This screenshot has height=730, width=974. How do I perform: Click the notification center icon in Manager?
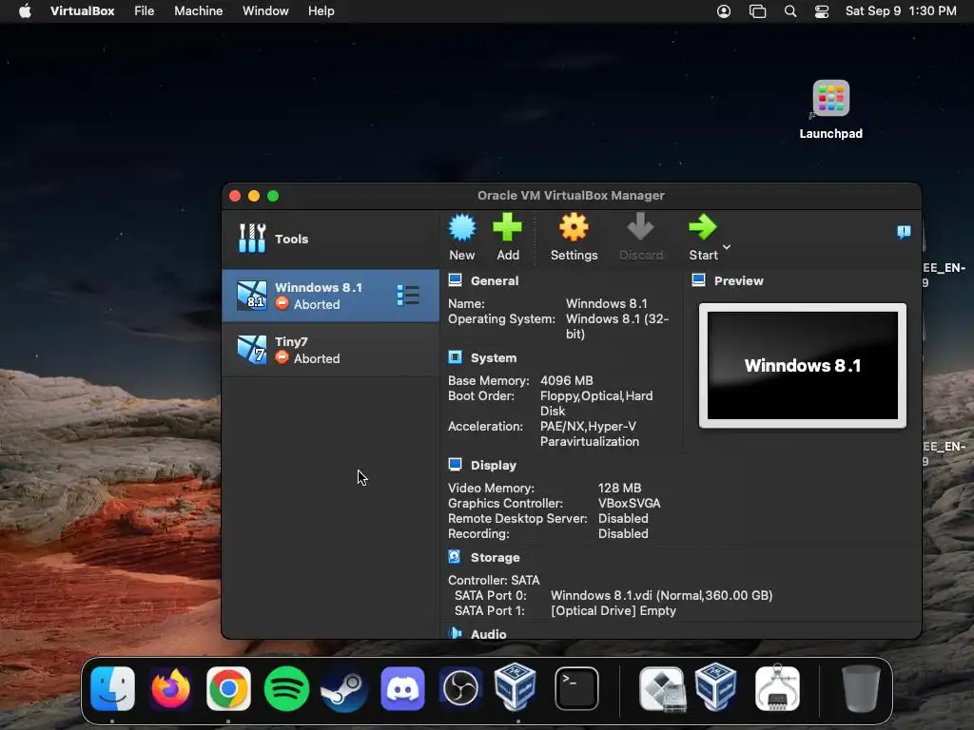(x=904, y=232)
